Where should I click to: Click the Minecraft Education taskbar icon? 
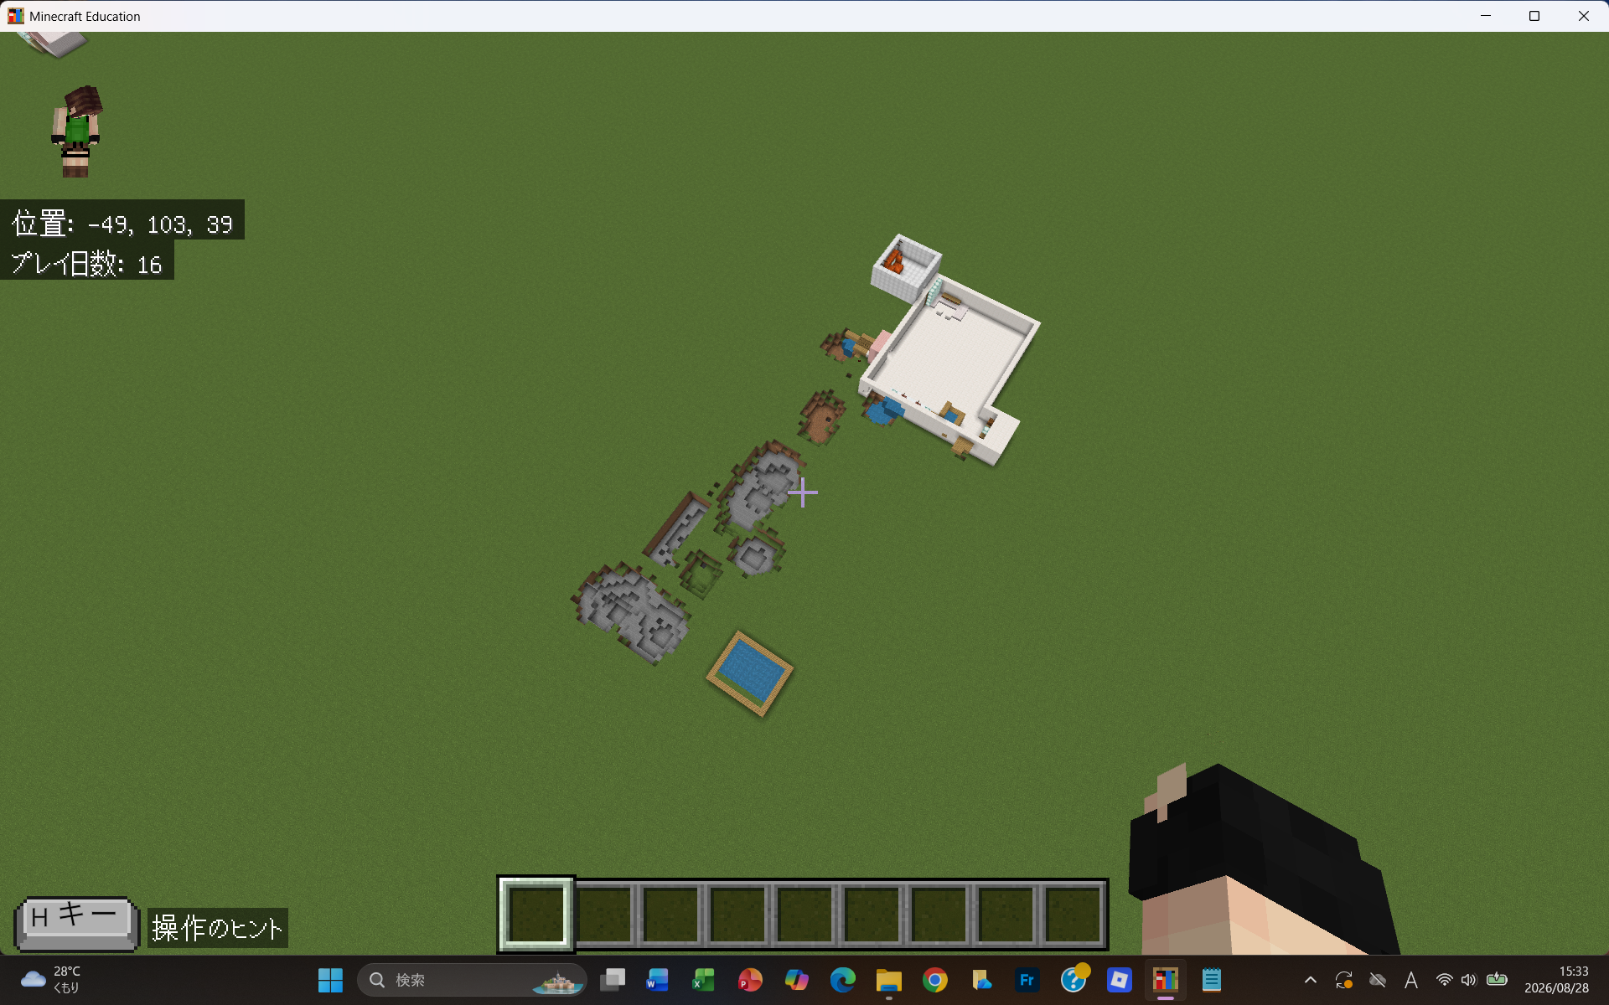tap(1166, 980)
